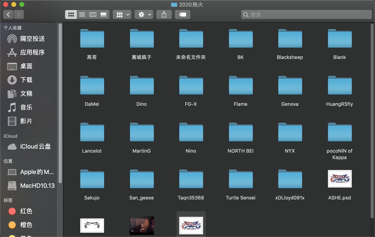Select the MartinG folder
Viewport: 375px width, 237px height.
pyautogui.click(x=142, y=132)
